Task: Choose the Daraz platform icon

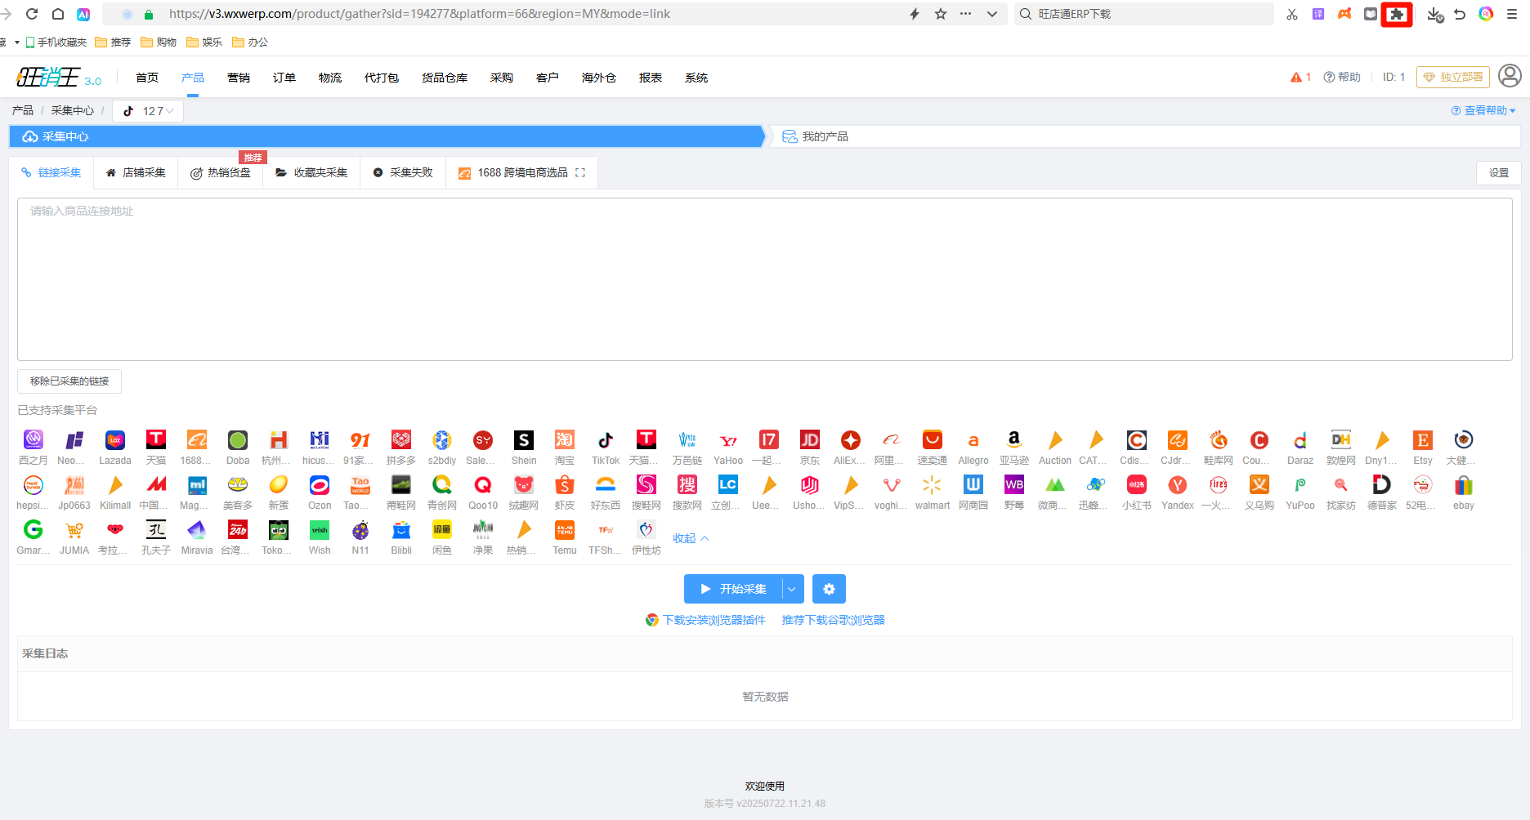Action: tap(1300, 440)
